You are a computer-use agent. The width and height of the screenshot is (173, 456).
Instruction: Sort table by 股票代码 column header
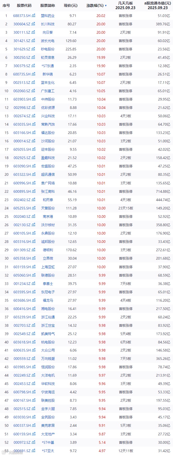pyautogui.click(x=24, y=5)
